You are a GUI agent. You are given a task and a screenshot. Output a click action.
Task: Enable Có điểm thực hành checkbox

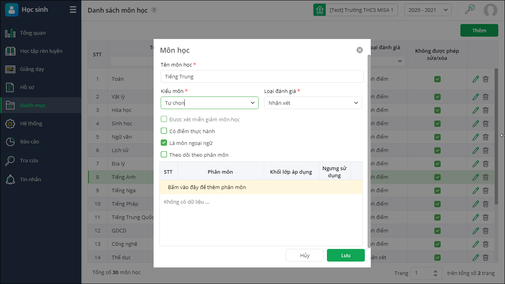click(x=164, y=131)
